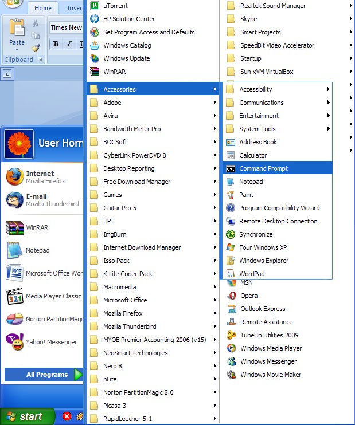Open Opera browser icon

tap(232, 296)
